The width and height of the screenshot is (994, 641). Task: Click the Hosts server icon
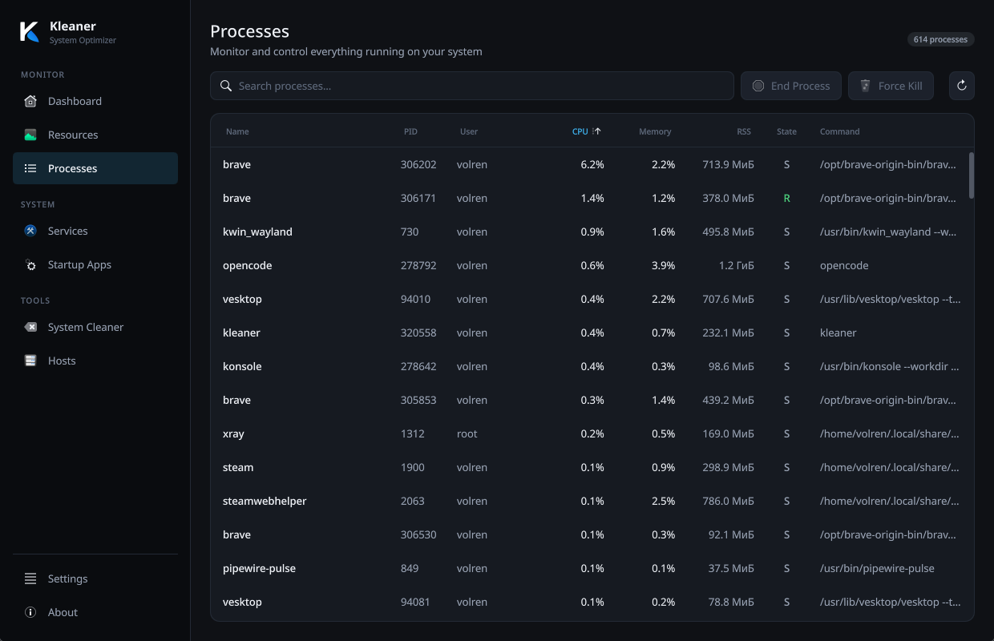(x=30, y=361)
